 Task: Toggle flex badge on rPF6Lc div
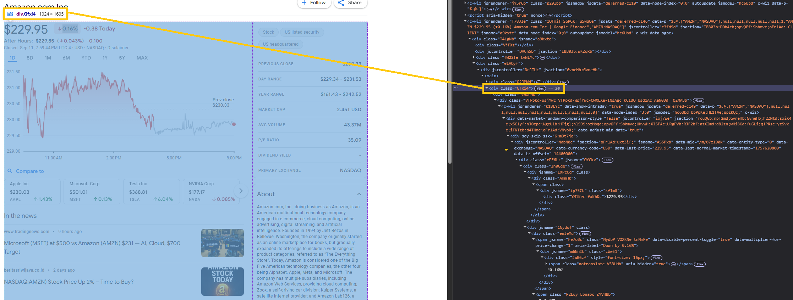pyautogui.click(x=607, y=160)
